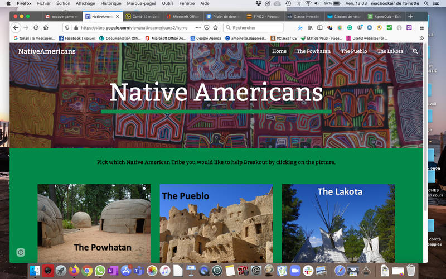
Task: Open a new tab with the plus button
Action: tap(410, 16)
